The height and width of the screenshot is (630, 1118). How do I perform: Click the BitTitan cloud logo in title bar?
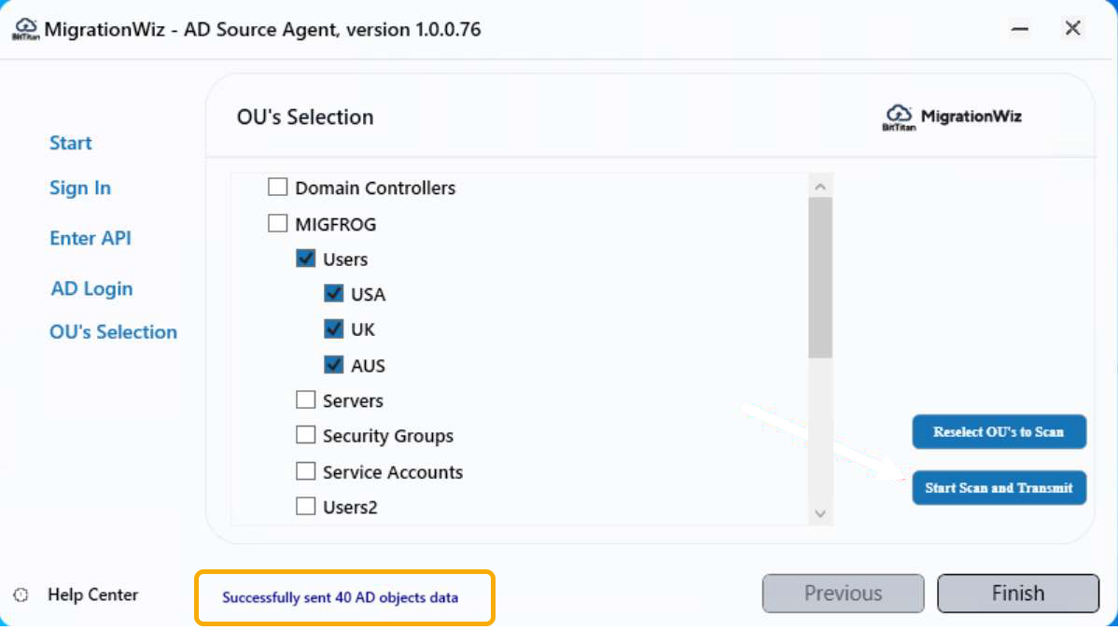coord(25,28)
